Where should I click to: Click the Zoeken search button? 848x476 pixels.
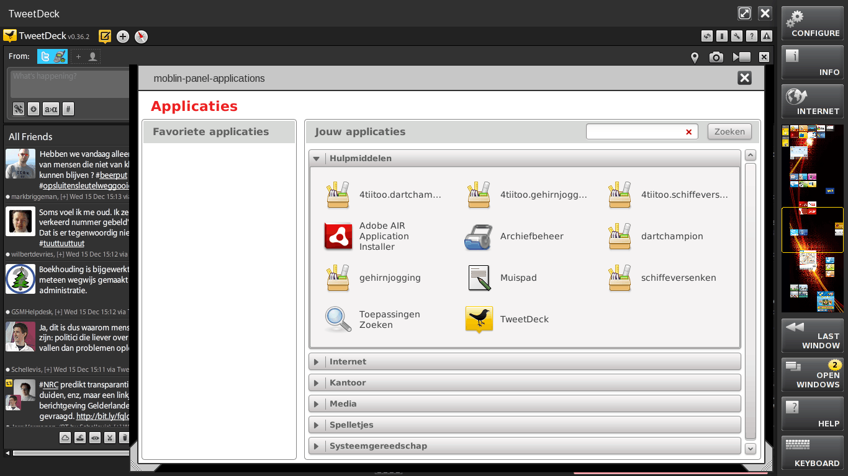click(x=729, y=131)
